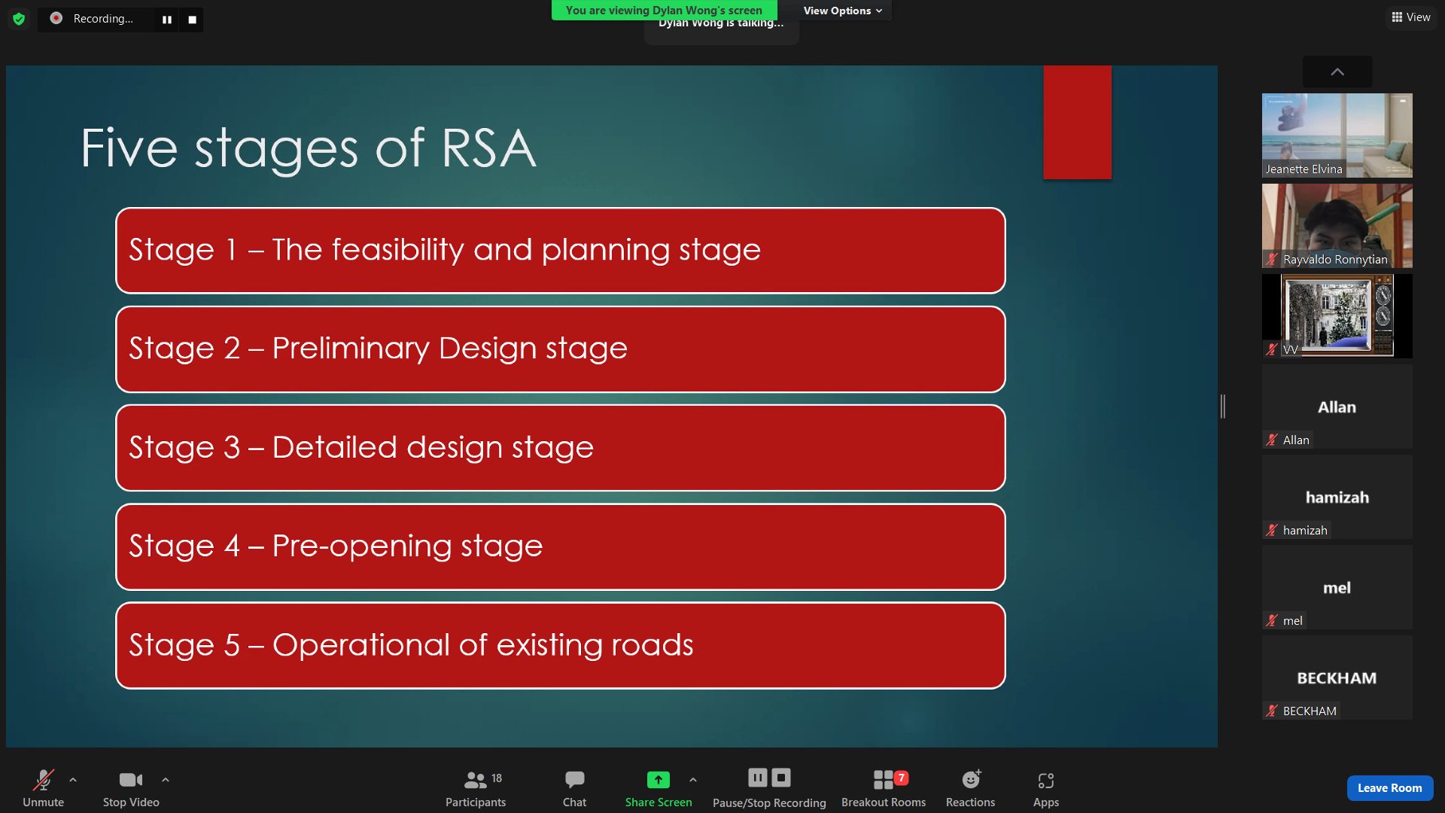
Task: Click the 'Five stages of RSA' slide title
Action: pyautogui.click(x=309, y=148)
